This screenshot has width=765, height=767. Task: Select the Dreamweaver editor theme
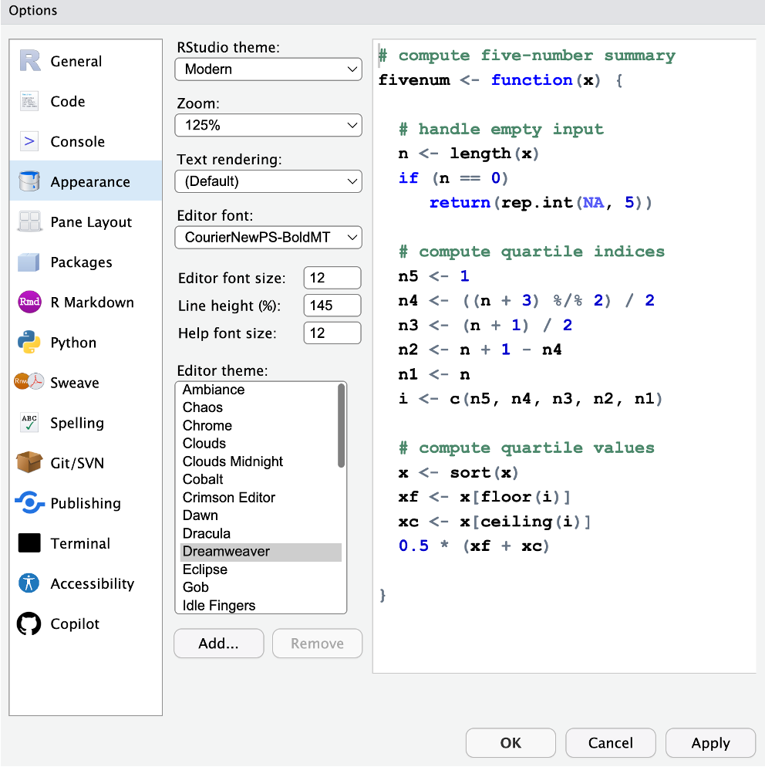[x=261, y=552]
